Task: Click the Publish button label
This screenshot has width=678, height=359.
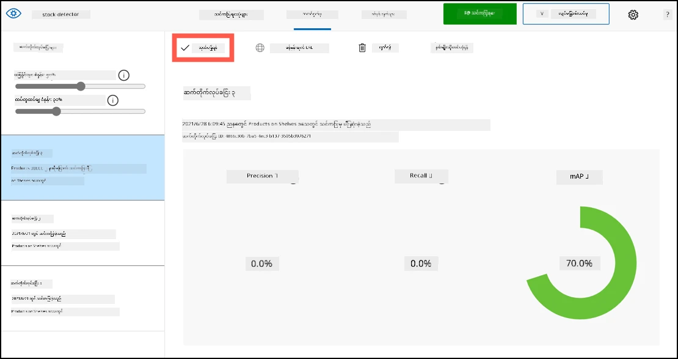Action: pos(208,48)
